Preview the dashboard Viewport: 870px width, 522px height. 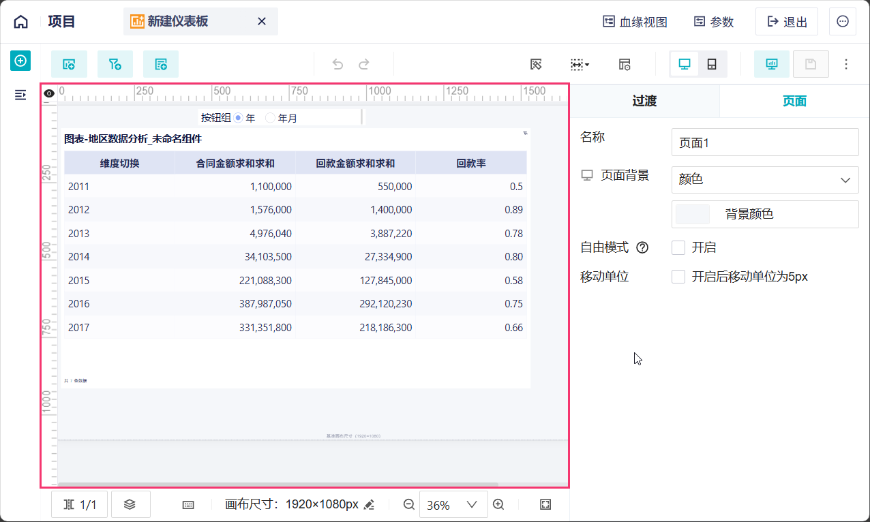772,64
